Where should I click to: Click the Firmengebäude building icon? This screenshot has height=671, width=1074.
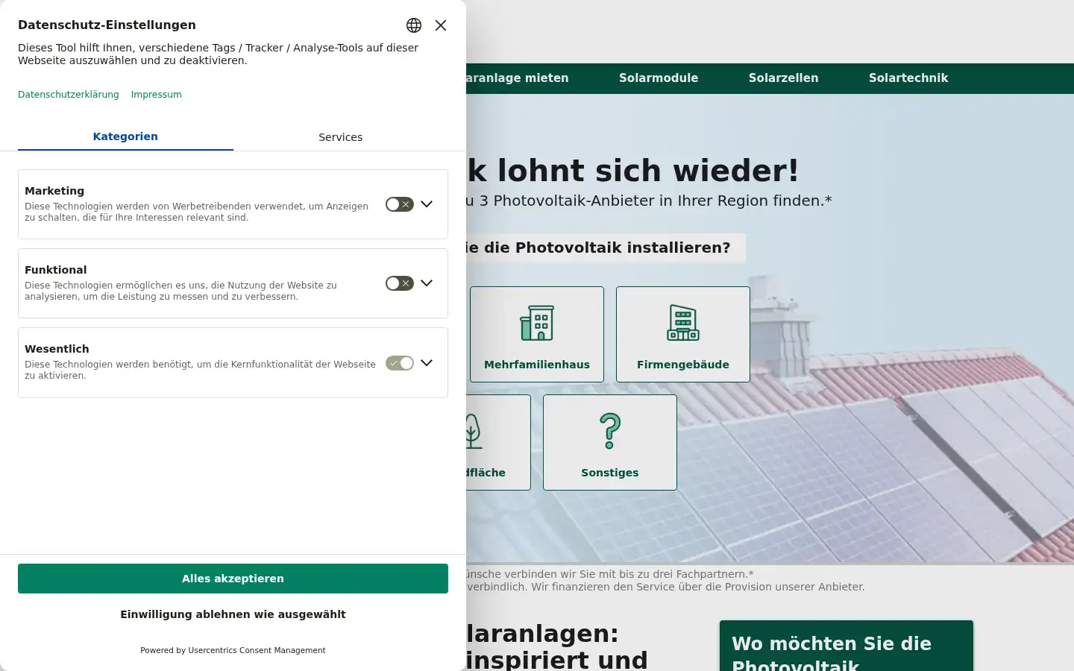point(683,323)
